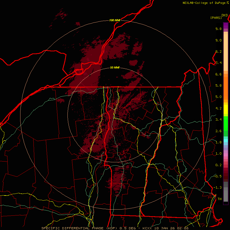Click the 50 NMI range ring label
Screen dimensions: 230x230
coord(115,68)
